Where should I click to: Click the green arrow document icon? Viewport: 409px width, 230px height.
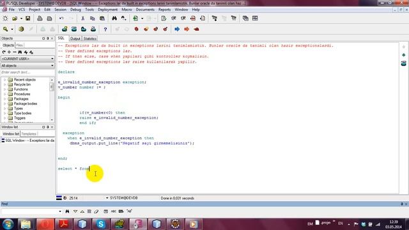135,19
